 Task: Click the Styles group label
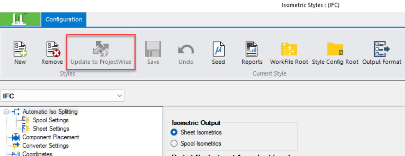pos(67,74)
